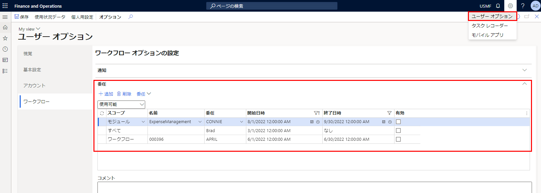The width and height of the screenshot is (541, 193).
Task: Toggle 有効 checkbox for CONNIE row
Action: point(398,122)
